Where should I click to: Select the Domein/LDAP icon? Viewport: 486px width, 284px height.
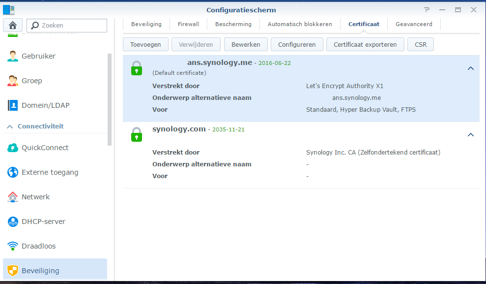pos(13,105)
